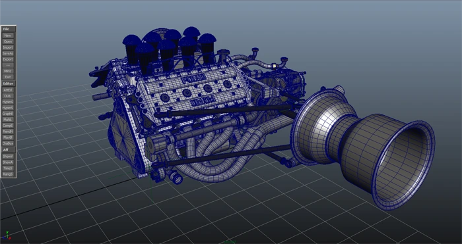Click the ShowV button
This screenshot has width=462, height=244.
pyautogui.click(x=8, y=157)
